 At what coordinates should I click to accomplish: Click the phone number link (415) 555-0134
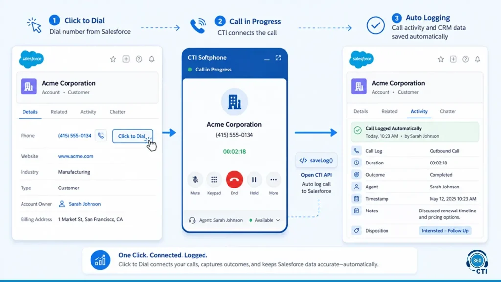[74, 136]
